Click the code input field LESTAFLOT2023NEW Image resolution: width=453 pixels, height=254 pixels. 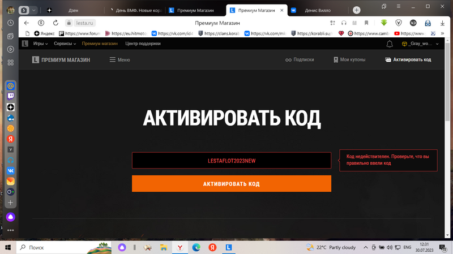pos(231,161)
